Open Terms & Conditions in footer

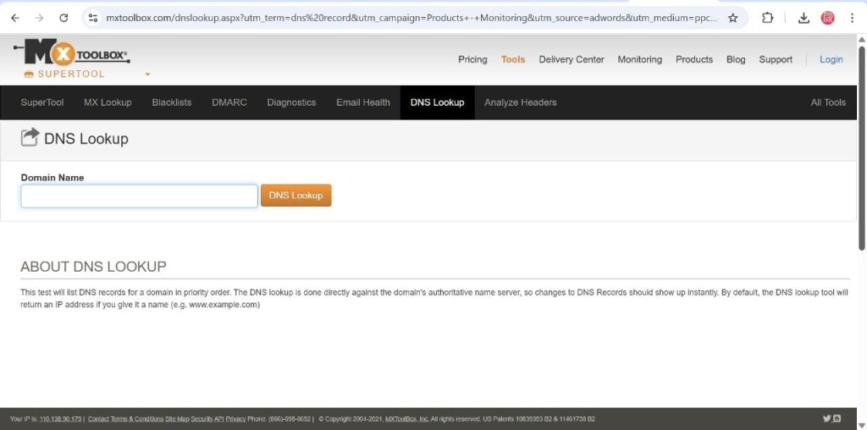137,419
